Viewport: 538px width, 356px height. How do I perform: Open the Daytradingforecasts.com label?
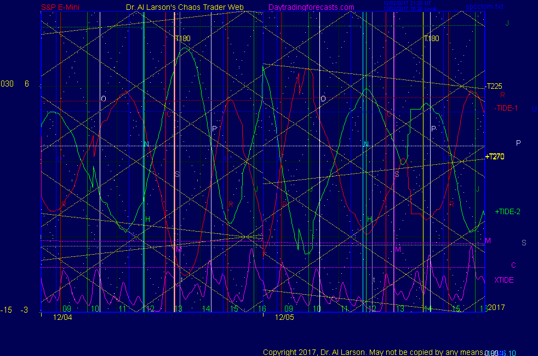pos(311,7)
